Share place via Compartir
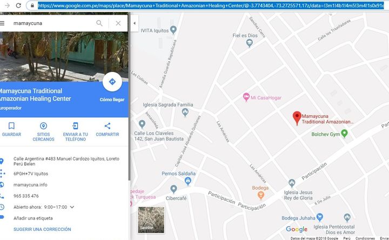 [x=108, y=129]
